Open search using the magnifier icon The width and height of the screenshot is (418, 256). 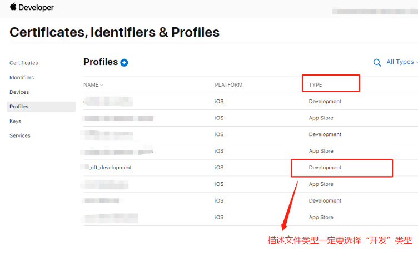[x=377, y=63]
